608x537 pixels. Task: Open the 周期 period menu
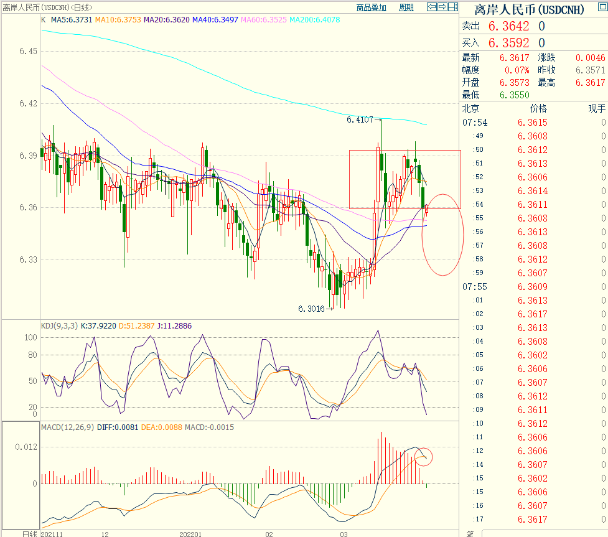(x=406, y=7)
